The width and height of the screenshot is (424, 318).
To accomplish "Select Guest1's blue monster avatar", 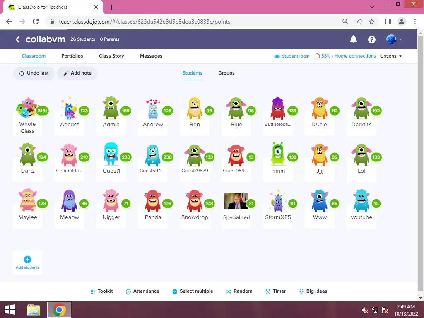I will (111, 154).
